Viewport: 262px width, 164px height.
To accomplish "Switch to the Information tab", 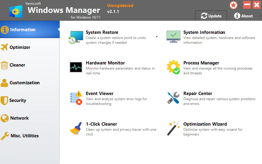I will (30, 29).
